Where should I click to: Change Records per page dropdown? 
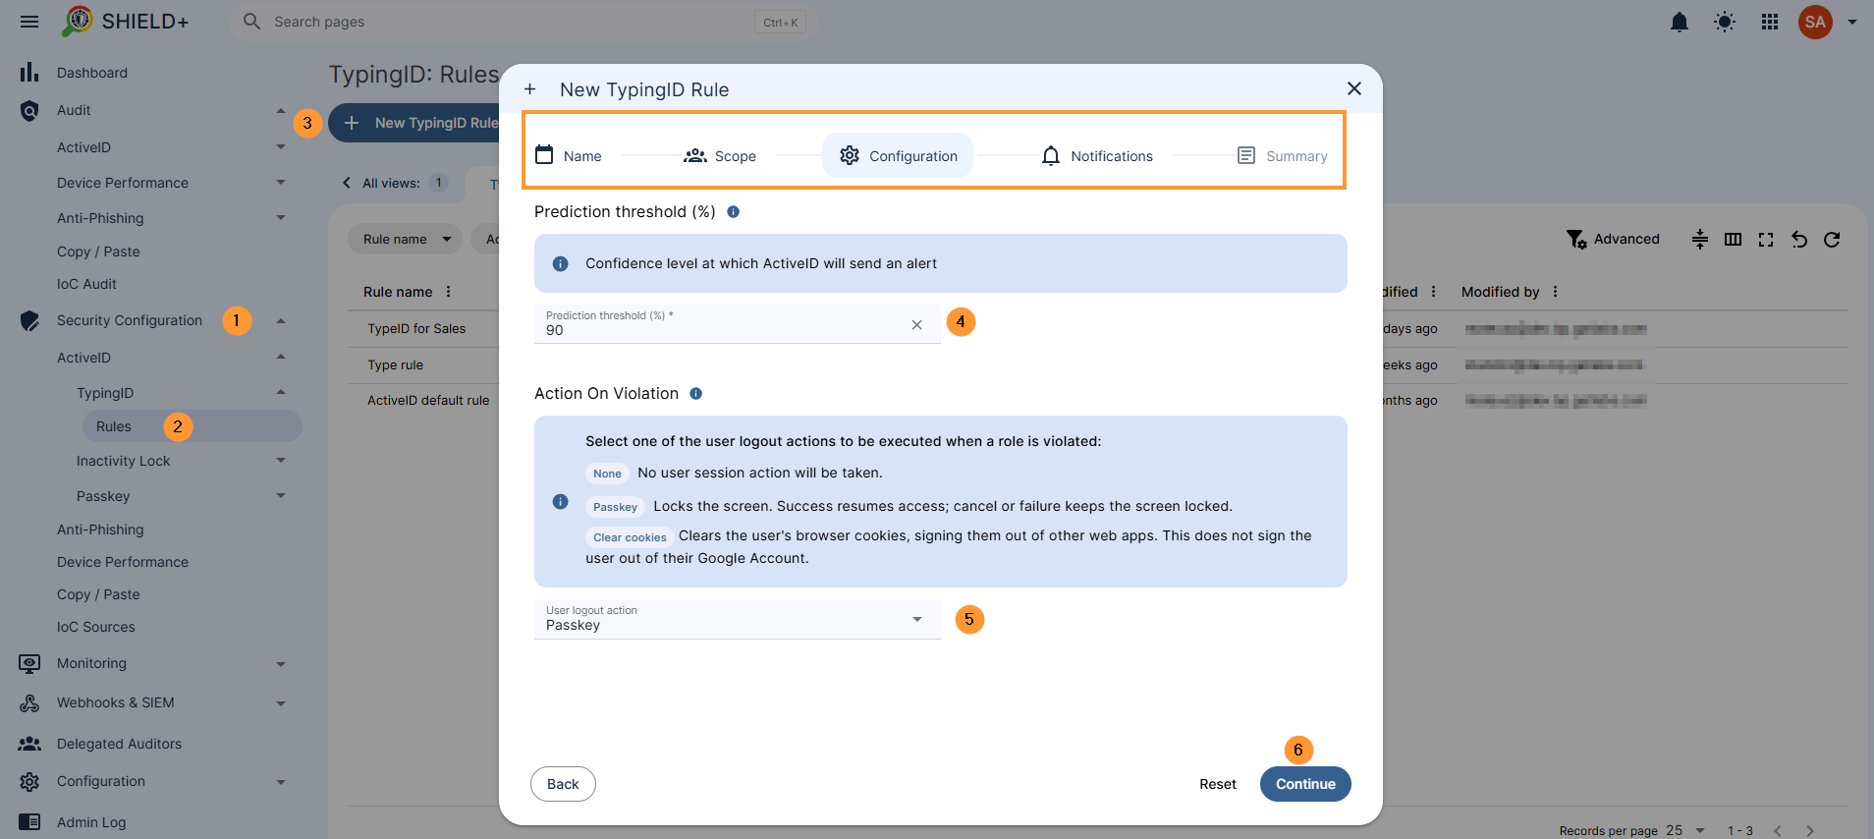1685,830
